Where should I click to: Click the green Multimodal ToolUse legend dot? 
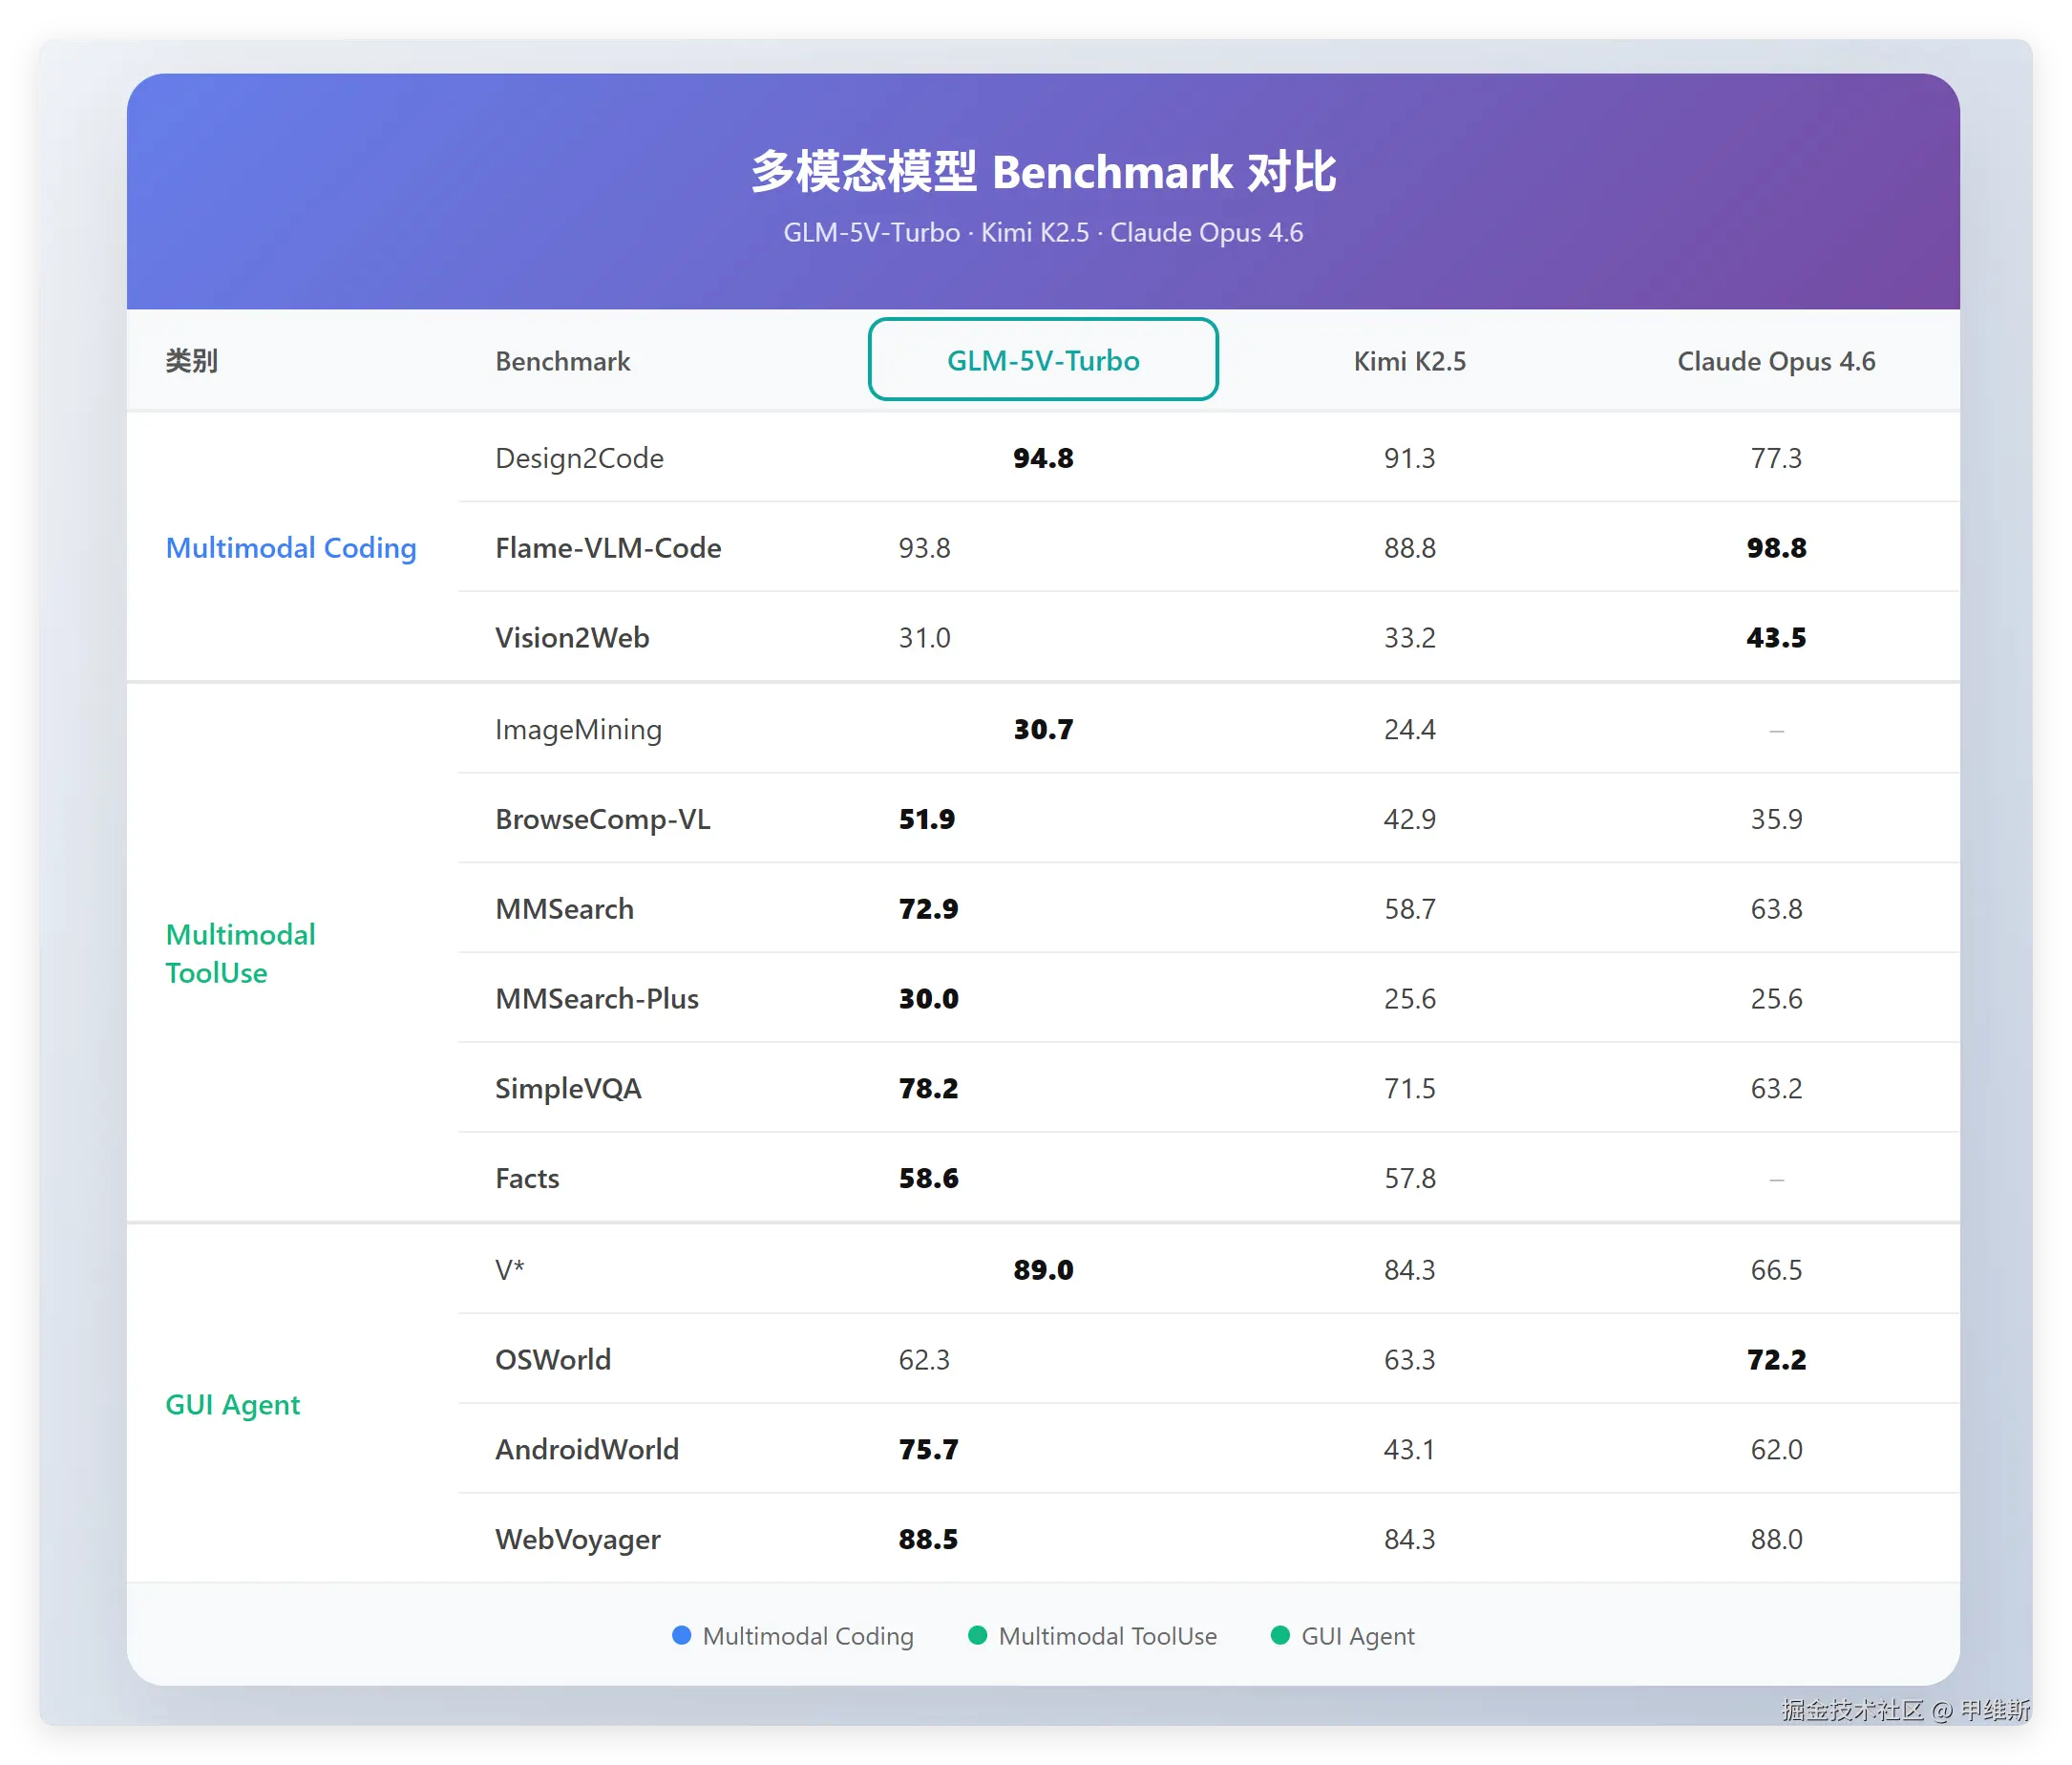click(x=977, y=1635)
